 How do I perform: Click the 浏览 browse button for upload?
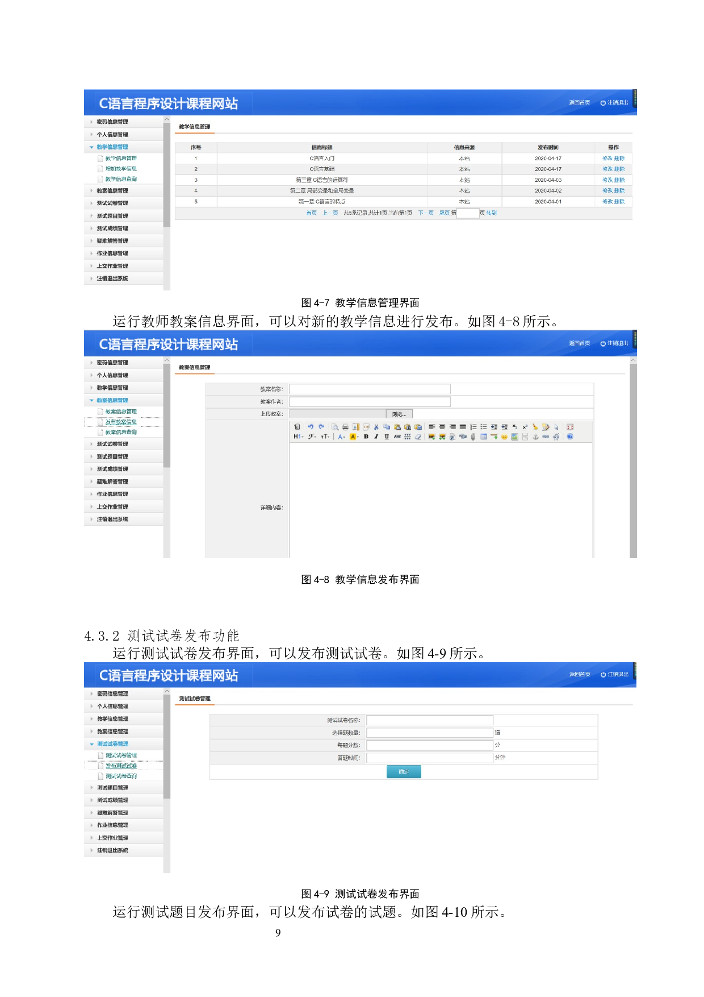click(399, 414)
